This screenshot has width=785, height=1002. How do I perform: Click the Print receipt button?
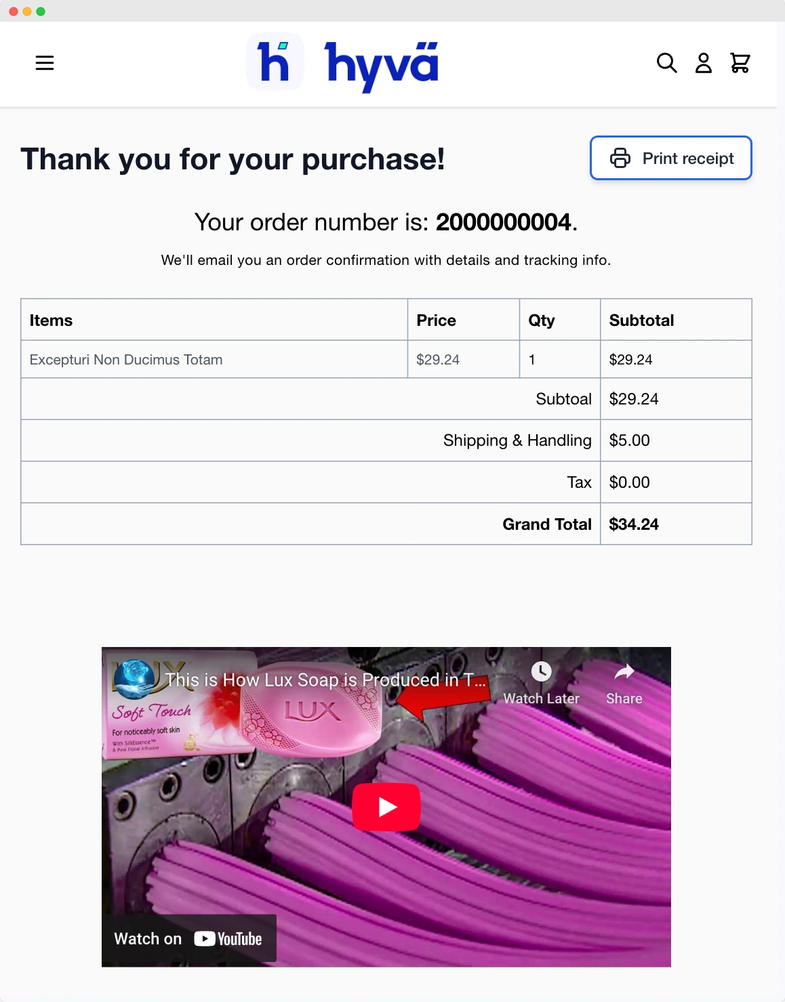pyautogui.click(x=671, y=159)
